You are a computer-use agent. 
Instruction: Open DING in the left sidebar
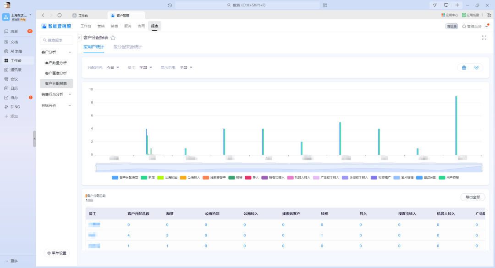[x=18, y=107]
